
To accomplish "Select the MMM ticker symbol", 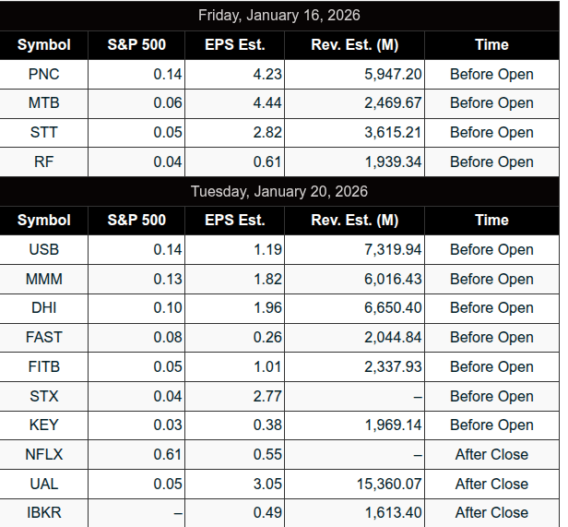I will (x=43, y=279).
